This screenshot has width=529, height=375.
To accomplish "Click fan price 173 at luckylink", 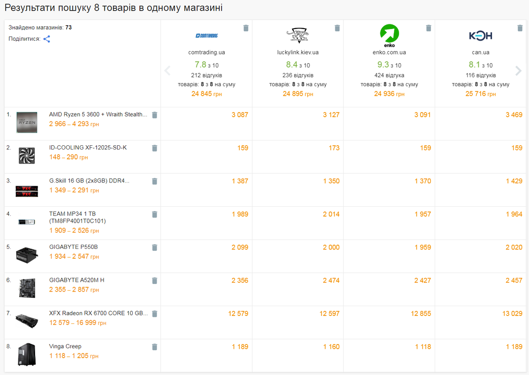I will point(334,148).
